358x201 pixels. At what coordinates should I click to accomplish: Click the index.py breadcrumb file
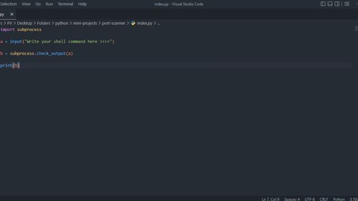pos(144,23)
